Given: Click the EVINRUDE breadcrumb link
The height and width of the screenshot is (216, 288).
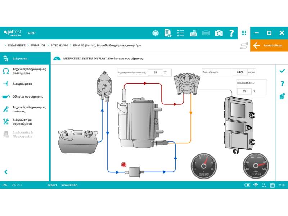Looking at the screenshot, I should click(38, 46).
